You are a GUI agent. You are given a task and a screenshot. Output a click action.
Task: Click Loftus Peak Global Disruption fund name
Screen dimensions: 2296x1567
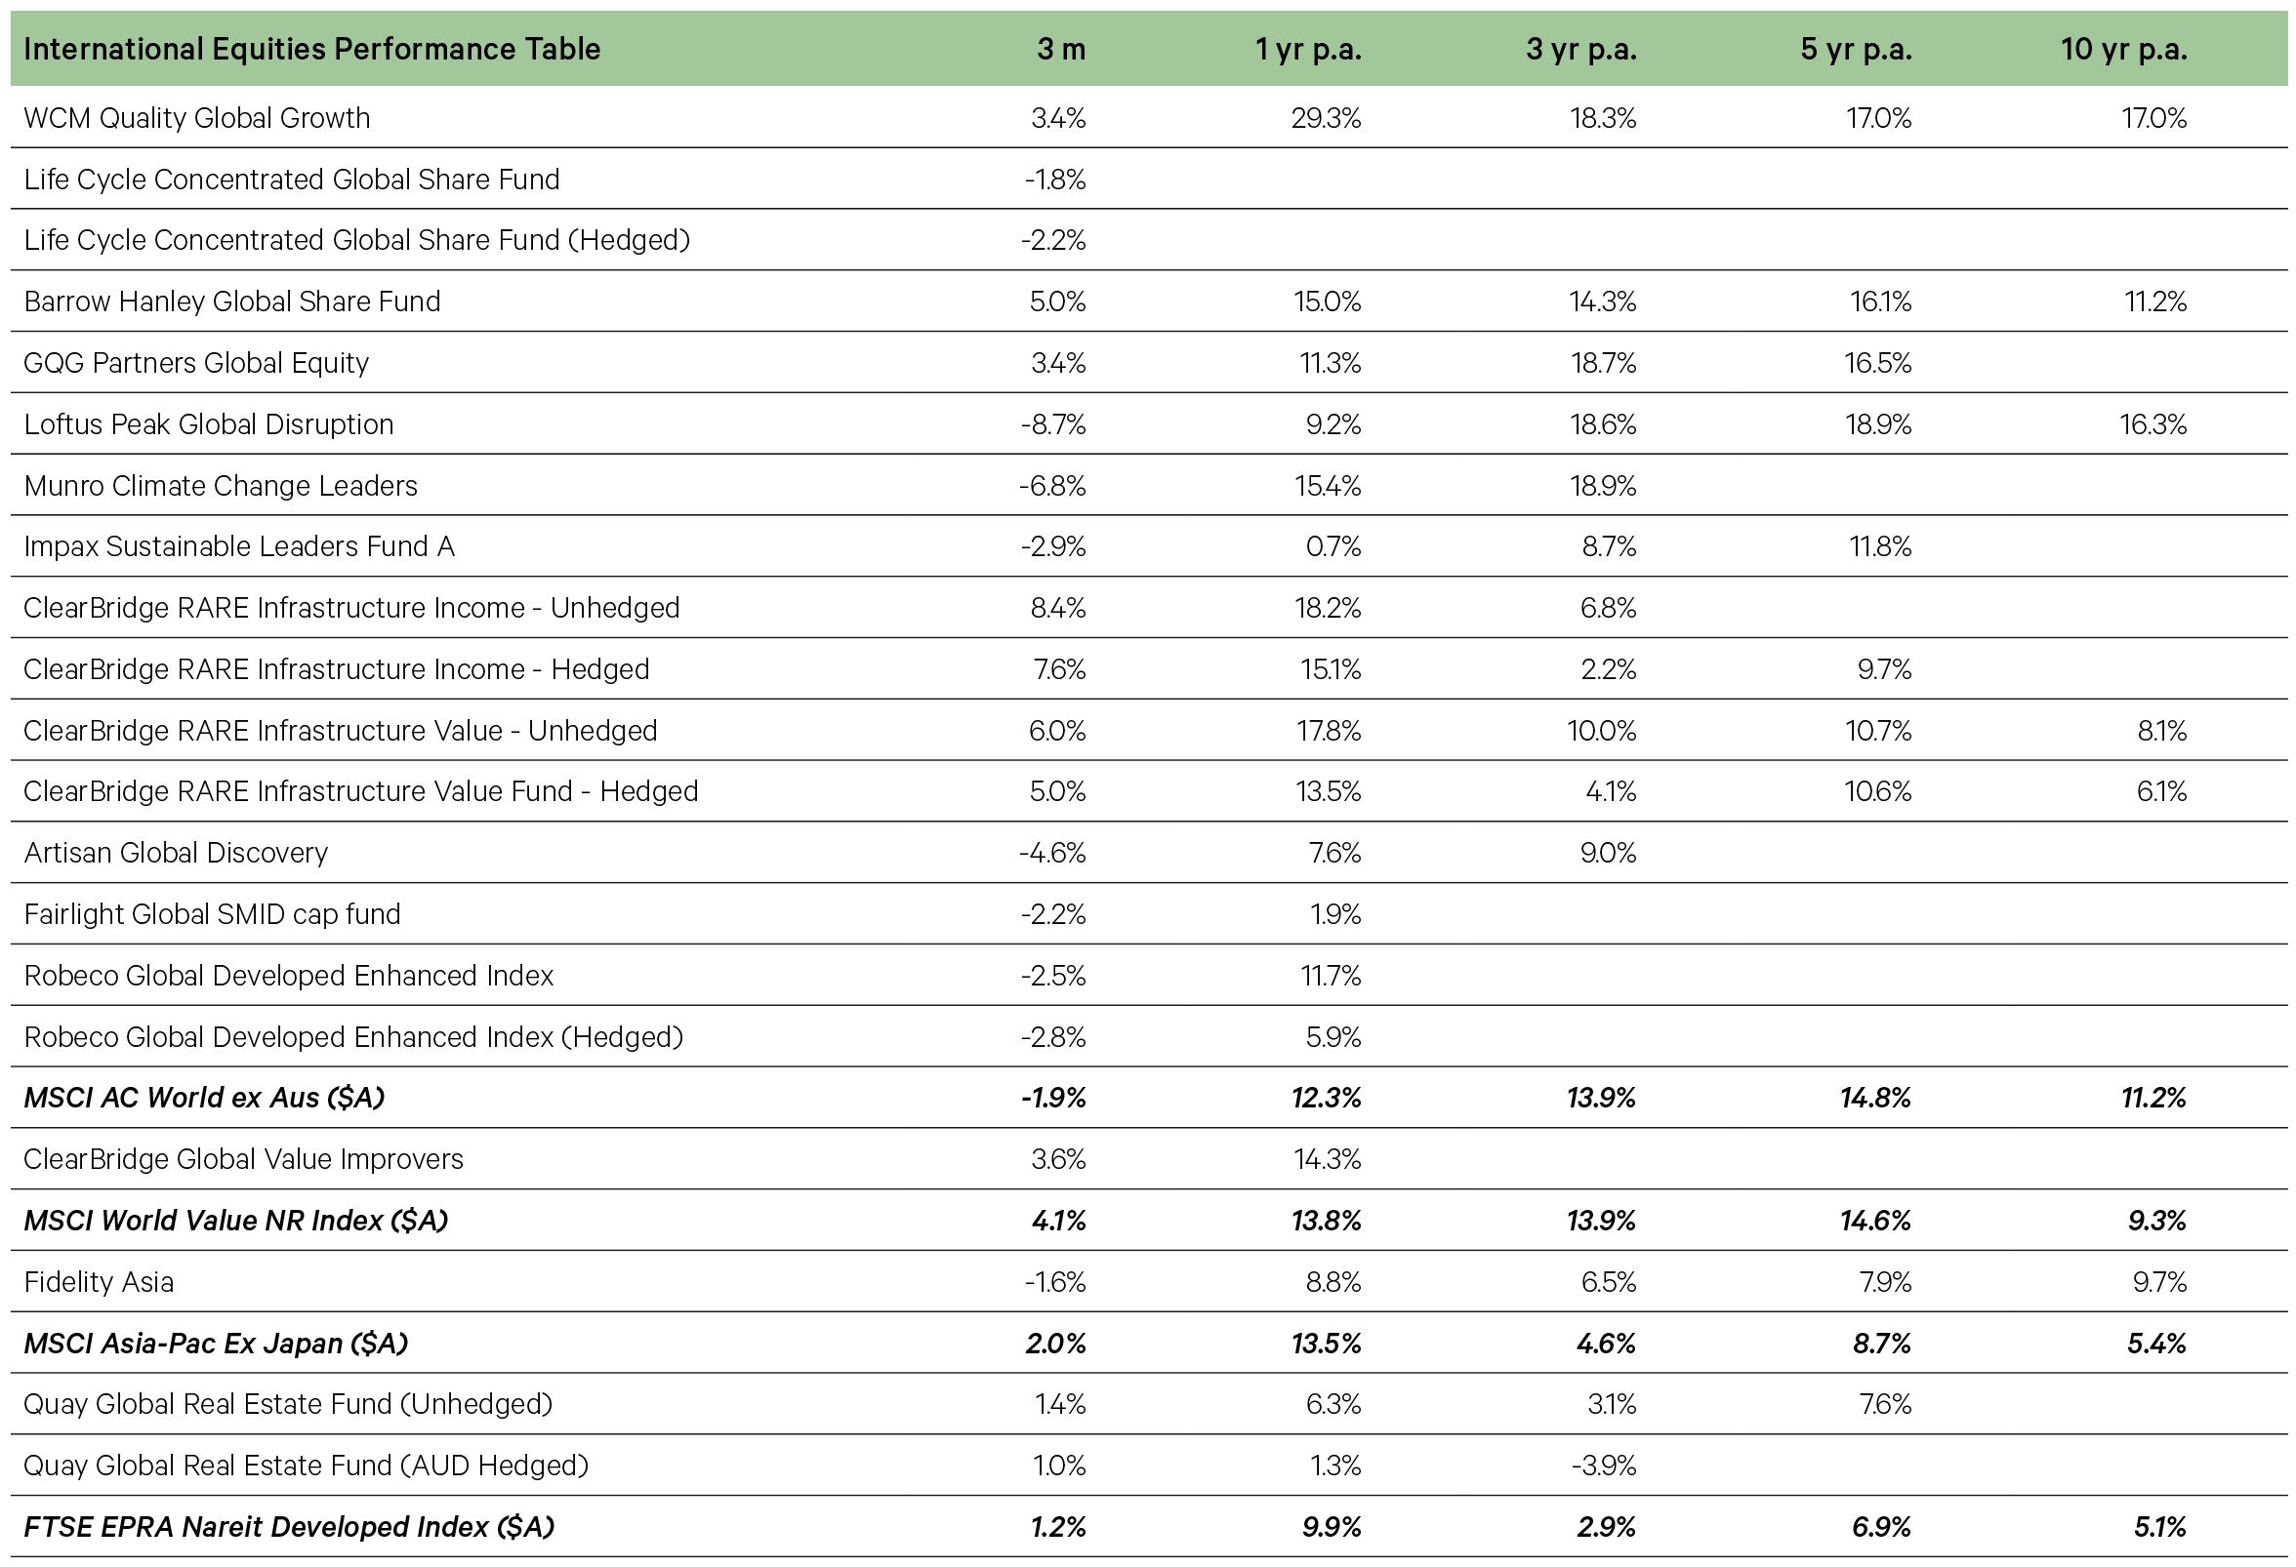[209, 423]
